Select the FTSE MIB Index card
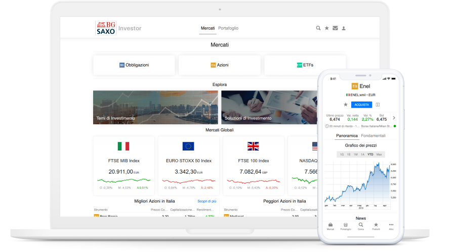Image resolution: width=453 pixels, height=252 pixels. pos(124,166)
